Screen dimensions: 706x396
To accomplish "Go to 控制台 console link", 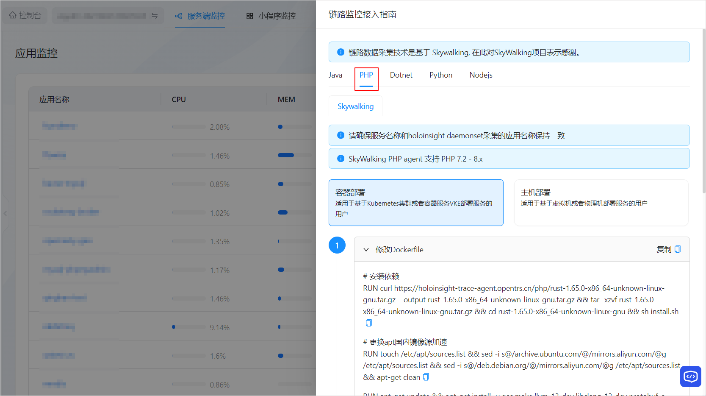I will click(26, 16).
